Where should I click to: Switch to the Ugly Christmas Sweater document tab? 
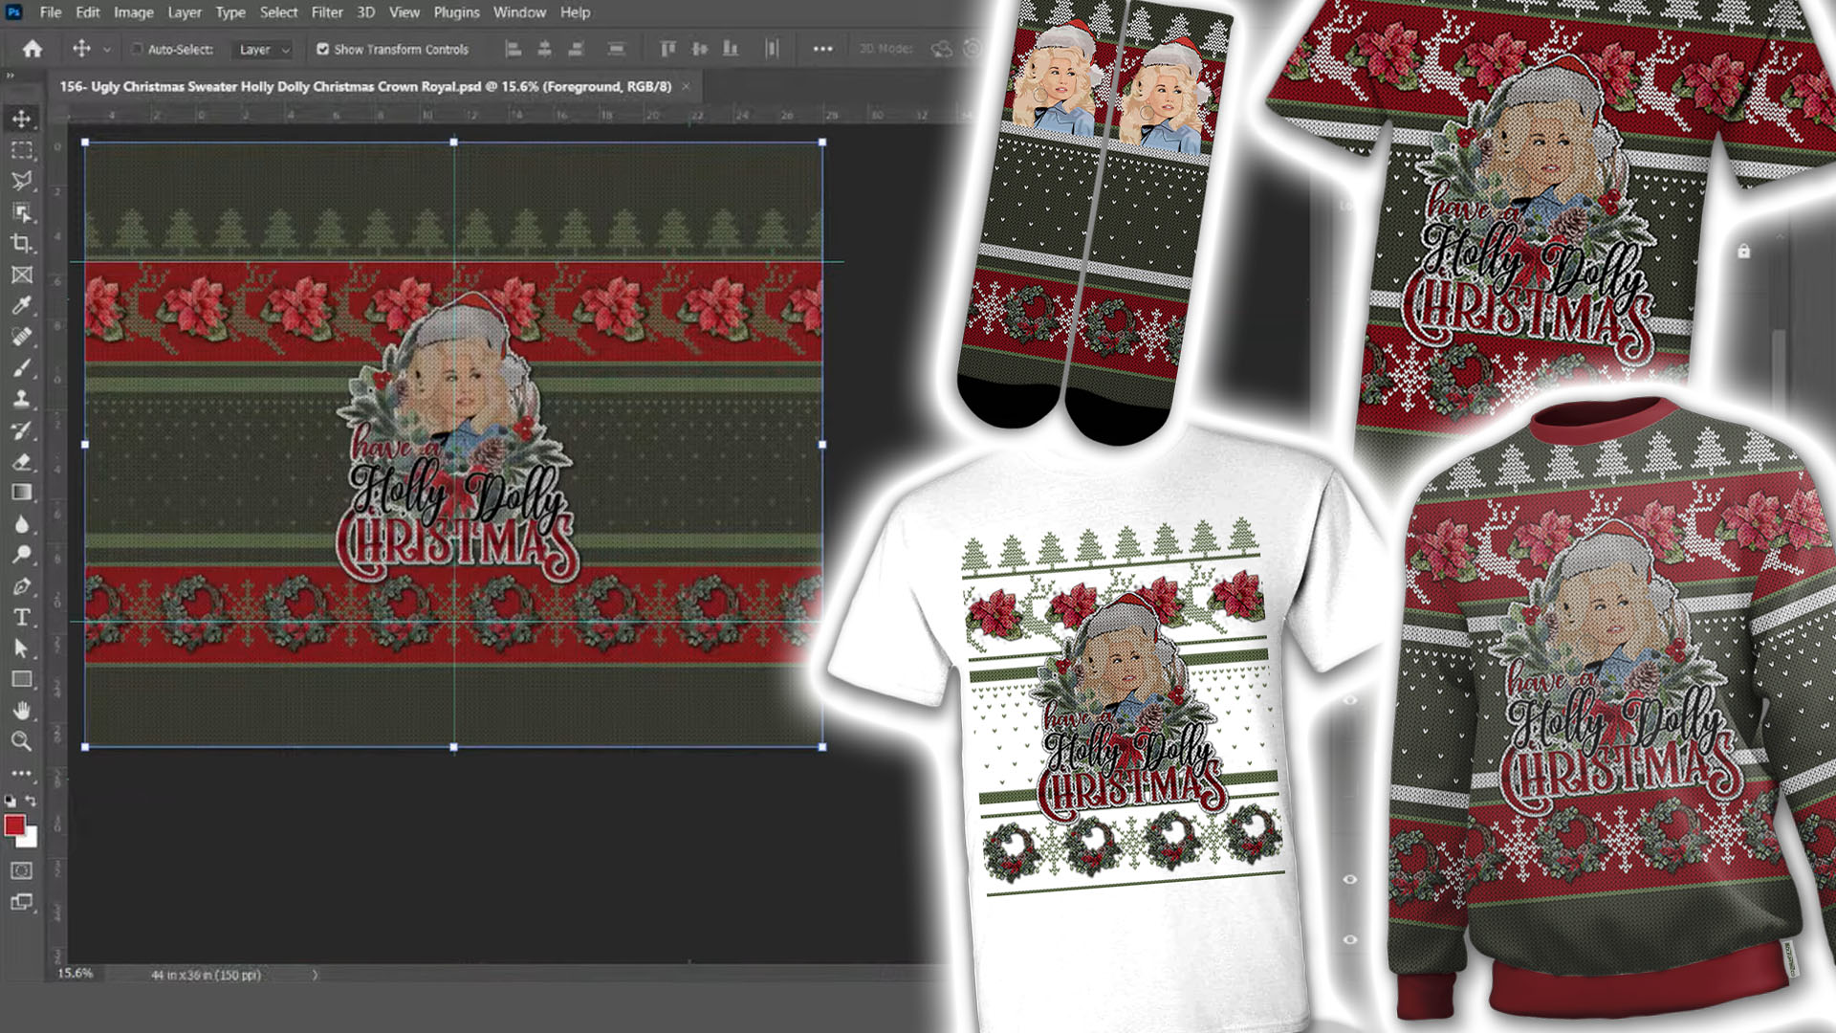tap(365, 86)
